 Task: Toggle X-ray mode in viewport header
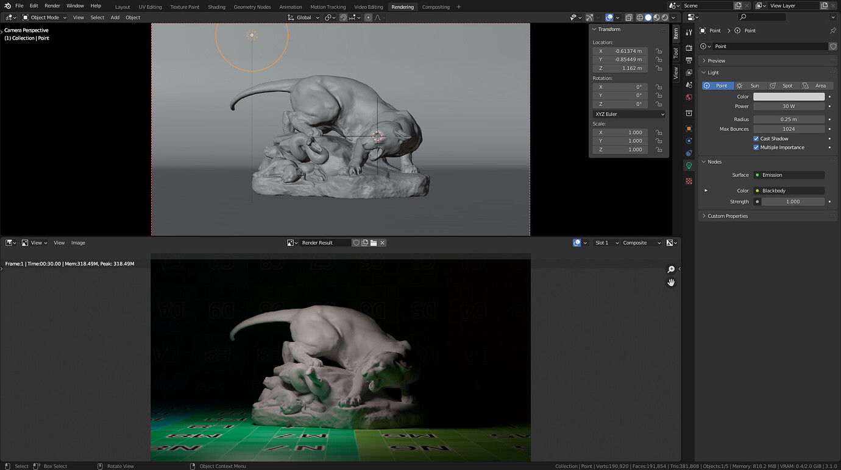pos(629,18)
